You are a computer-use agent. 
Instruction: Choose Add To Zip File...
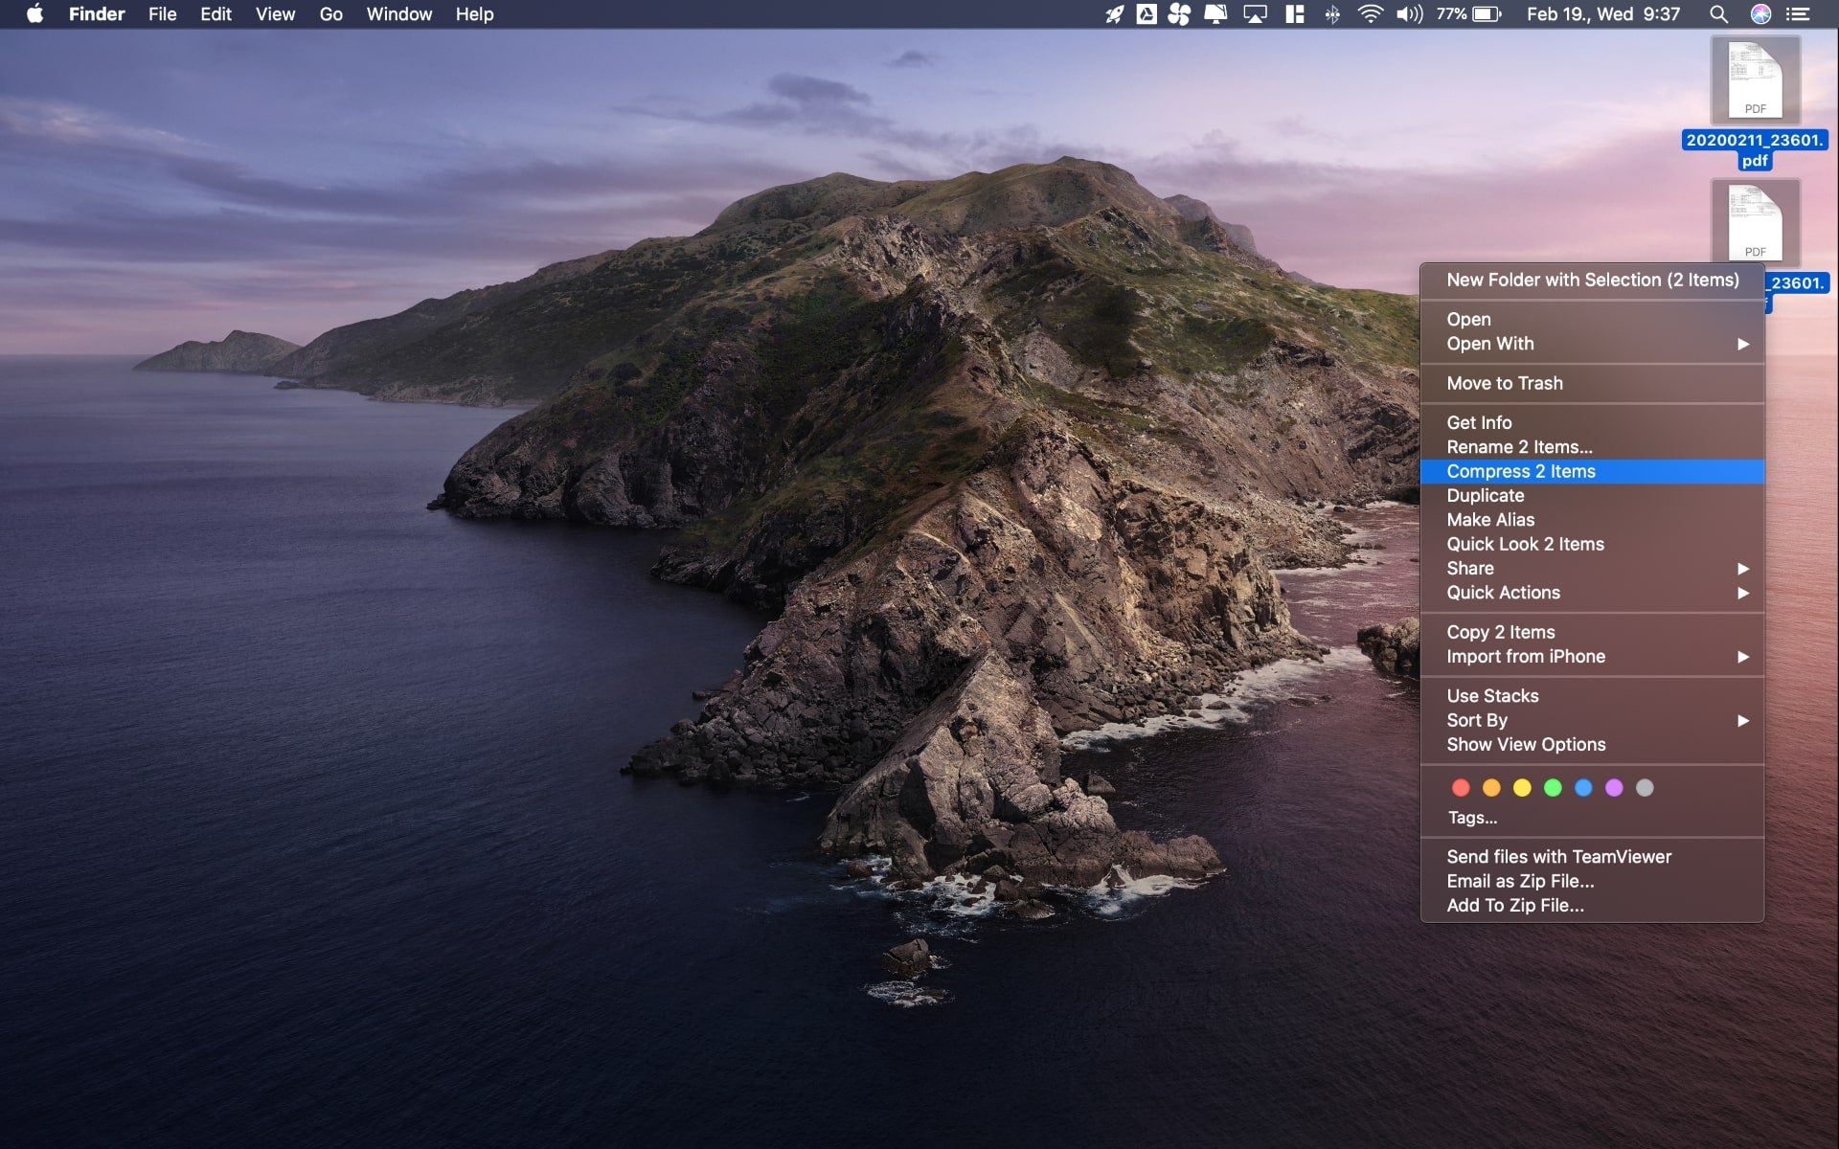point(1592,906)
